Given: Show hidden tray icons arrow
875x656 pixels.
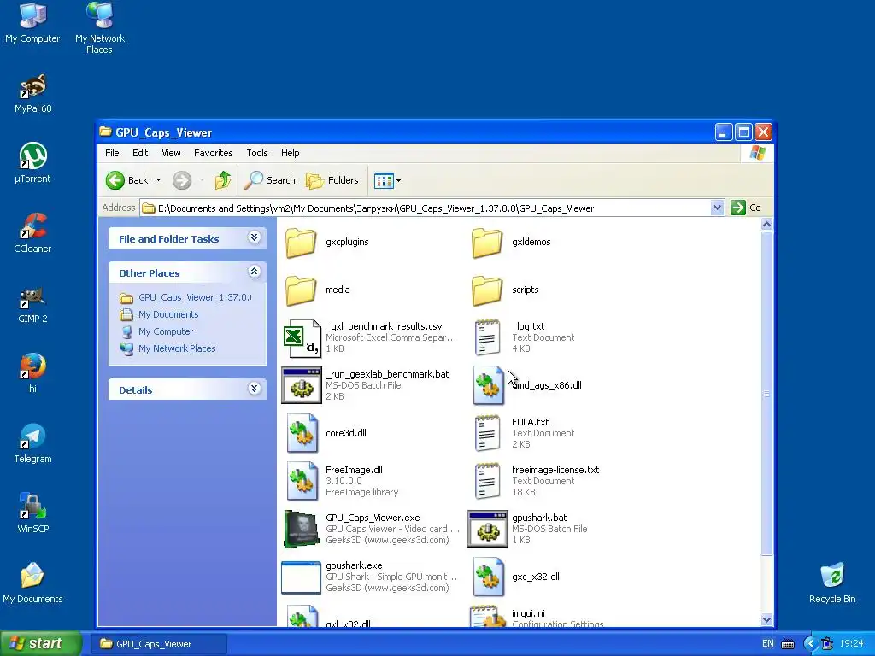Looking at the screenshot, I should pos(810,644).
